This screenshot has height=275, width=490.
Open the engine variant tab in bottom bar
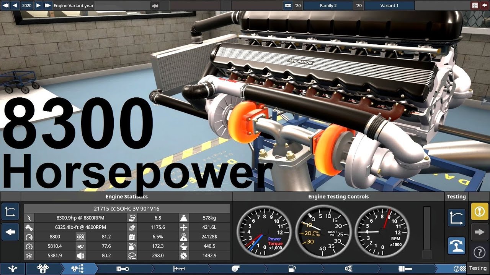78,269
